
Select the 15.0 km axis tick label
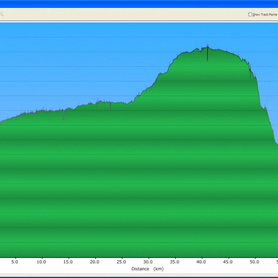coord(68,262)
